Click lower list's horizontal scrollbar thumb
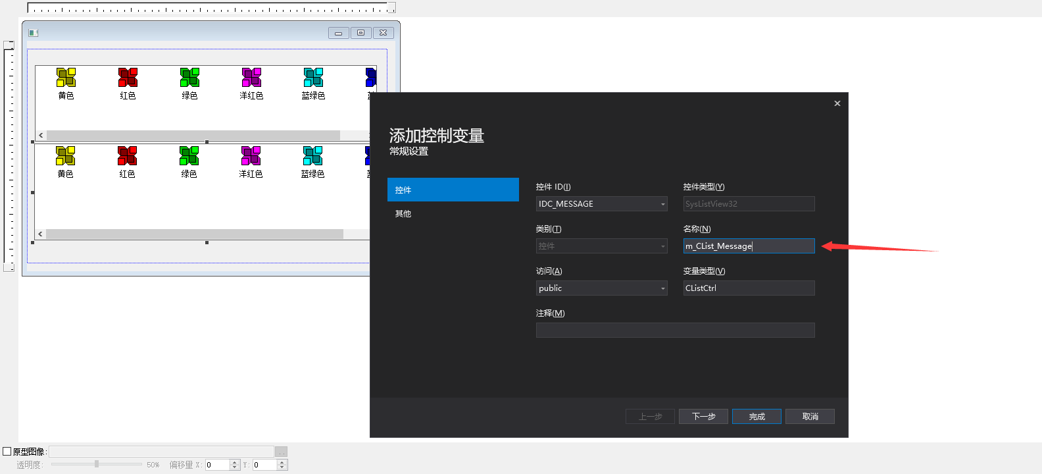 coord(195,234)
